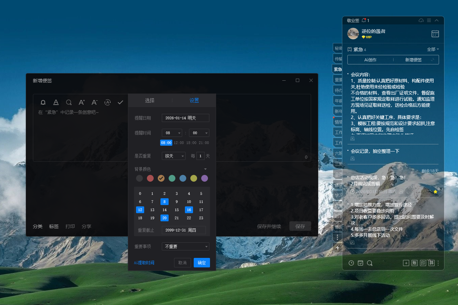Click the search magnifier in bottom toolbar

[x=370, y=263]
